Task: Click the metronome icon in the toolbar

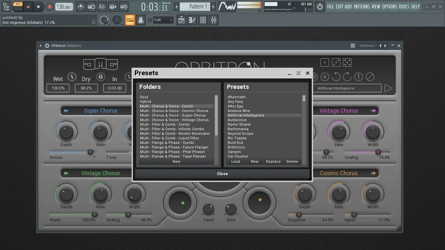Action: point(80,7)
